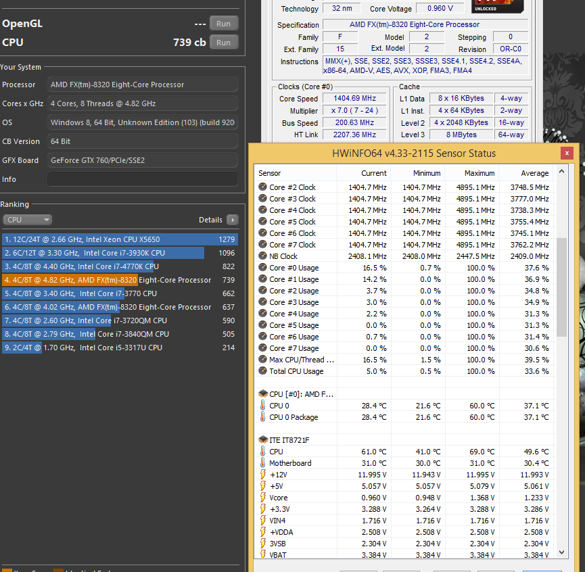Click Cinebench GFX Board field
585x572 pixels.
(x=143, y=160)
